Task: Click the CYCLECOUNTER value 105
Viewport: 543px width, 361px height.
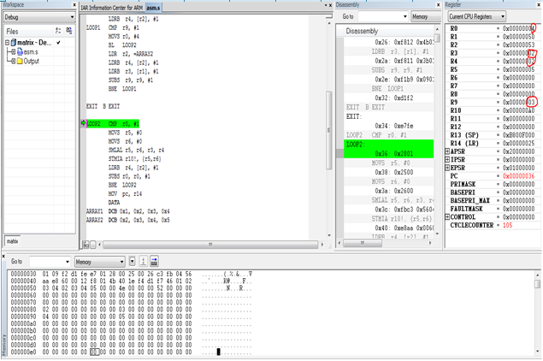Action: [507, 225]
